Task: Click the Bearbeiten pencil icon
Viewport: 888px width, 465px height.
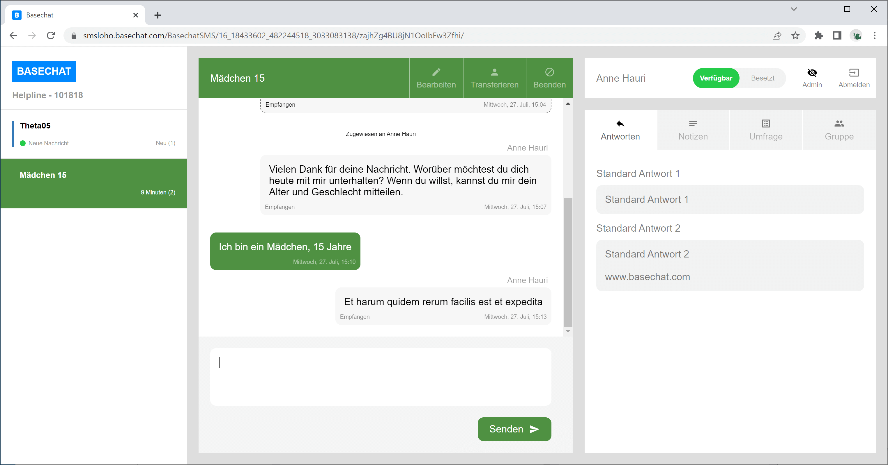Action: [x=436, y=72]
